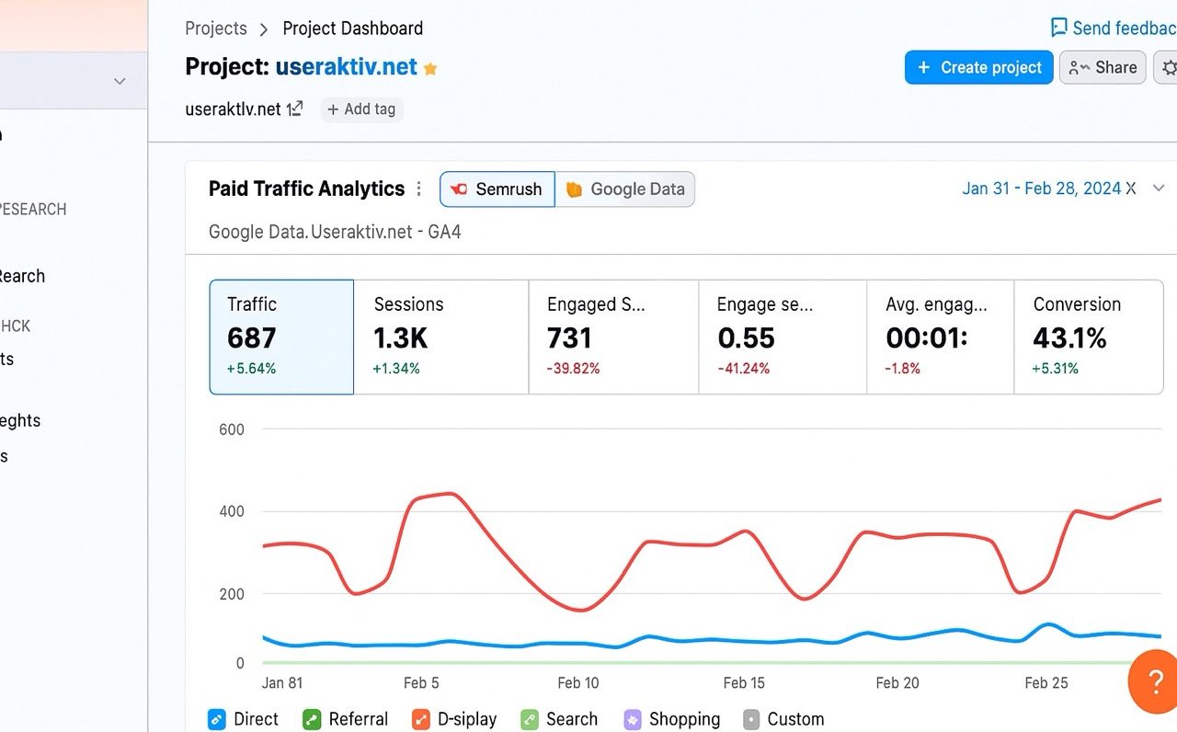Click the favorite star next to project name
Screen dimensions: 1177x732
(430, 69)
